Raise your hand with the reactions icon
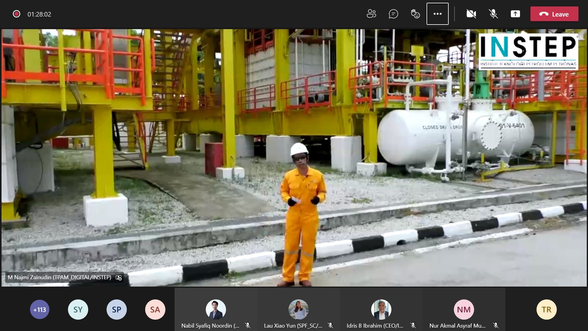Image resolution: width=588 pixels, height=331 pixels. pos(415,14)
